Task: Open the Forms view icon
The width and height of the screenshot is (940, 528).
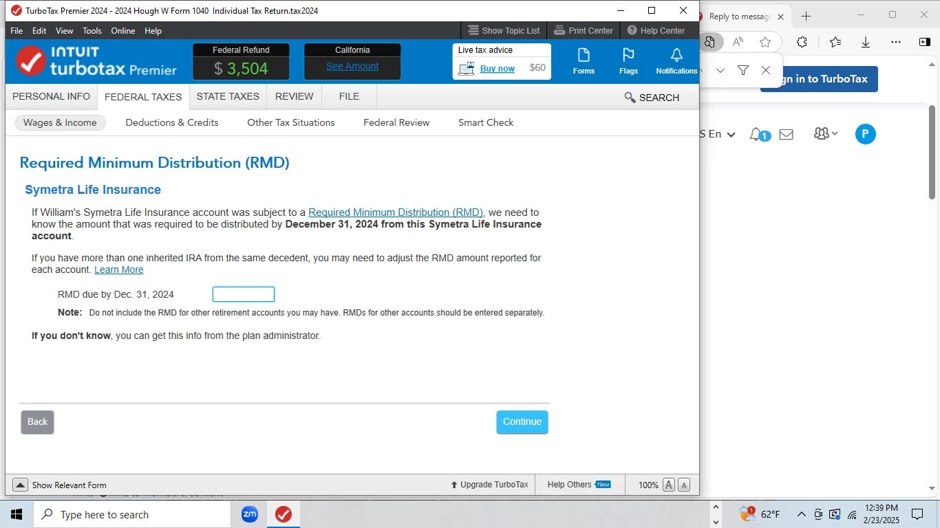Action: [x=584, y=61]
